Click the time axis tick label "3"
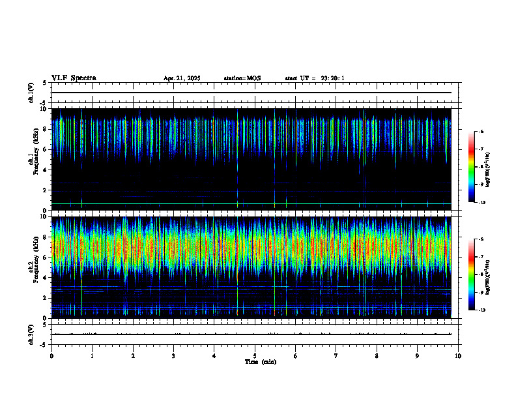The height and width of the screenshot is (399, 516). pos(173,356)
